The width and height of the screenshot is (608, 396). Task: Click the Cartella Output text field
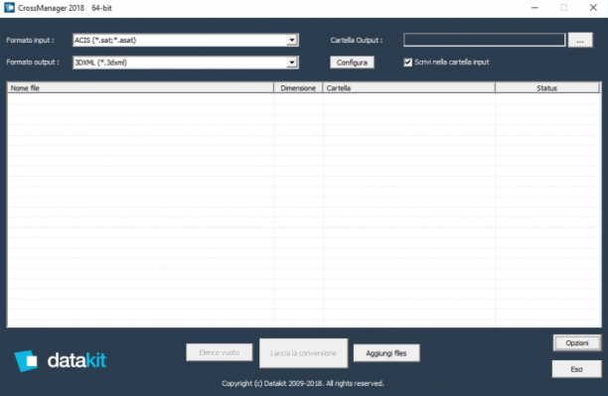[x=484, y=40]
